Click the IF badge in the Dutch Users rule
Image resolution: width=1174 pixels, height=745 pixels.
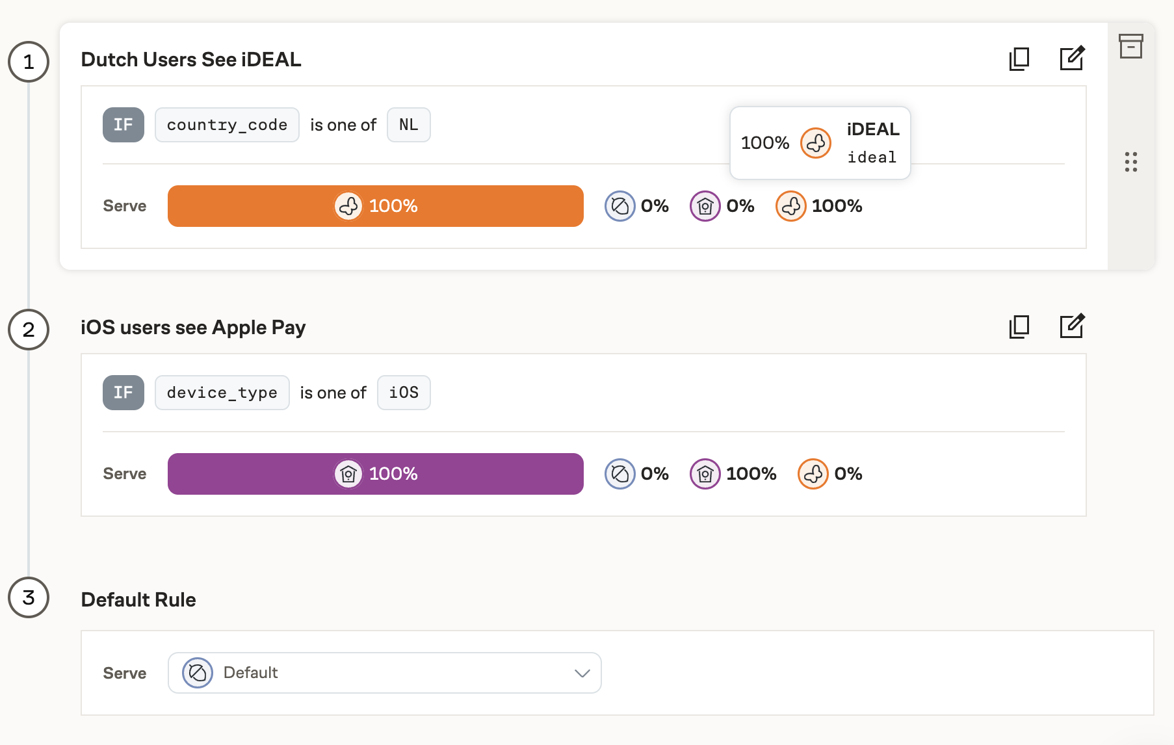123,125
